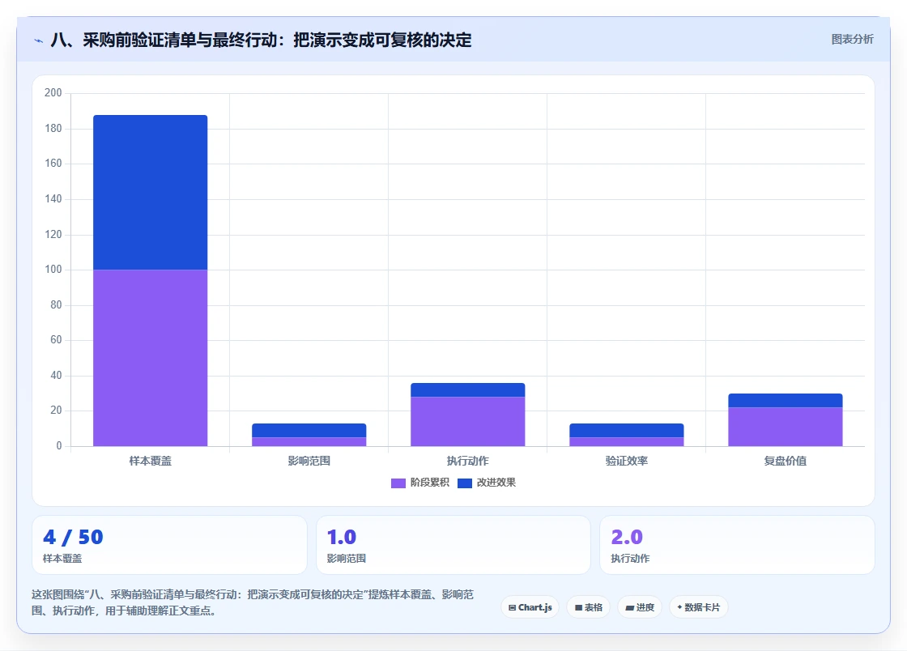Click the 执行动作 x-axis label
This screenshot has width=907, height=651.
point(468,461)
